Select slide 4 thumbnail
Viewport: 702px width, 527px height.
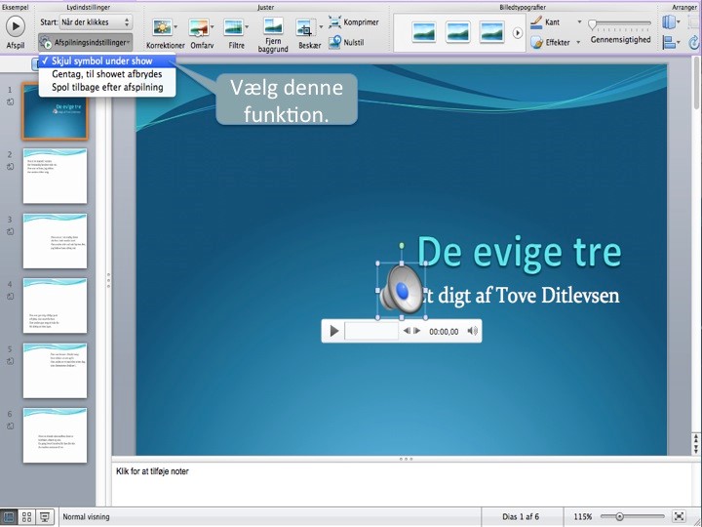pyautogui.click(x=55, y=305)
